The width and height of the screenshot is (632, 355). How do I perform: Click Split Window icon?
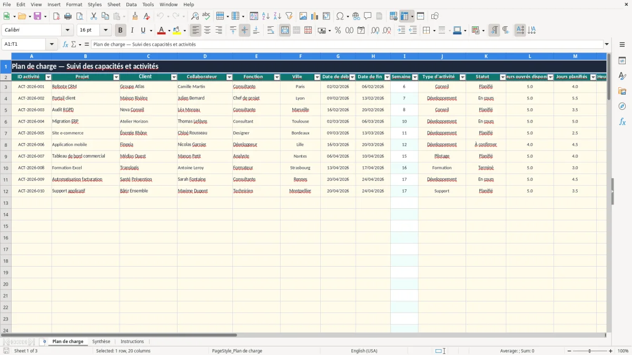(x=420, y=16)
